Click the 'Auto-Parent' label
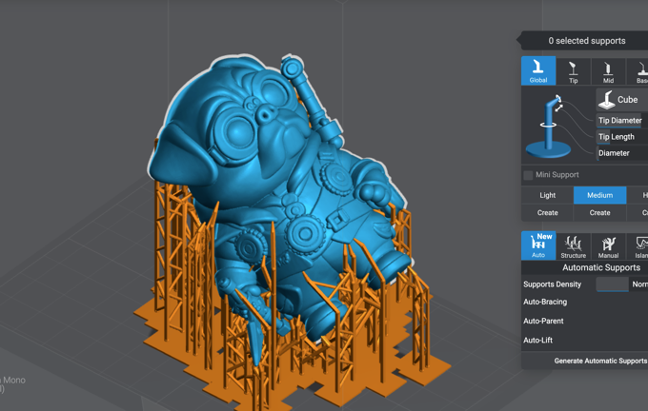The image size is (648, 411). (543, 321)
